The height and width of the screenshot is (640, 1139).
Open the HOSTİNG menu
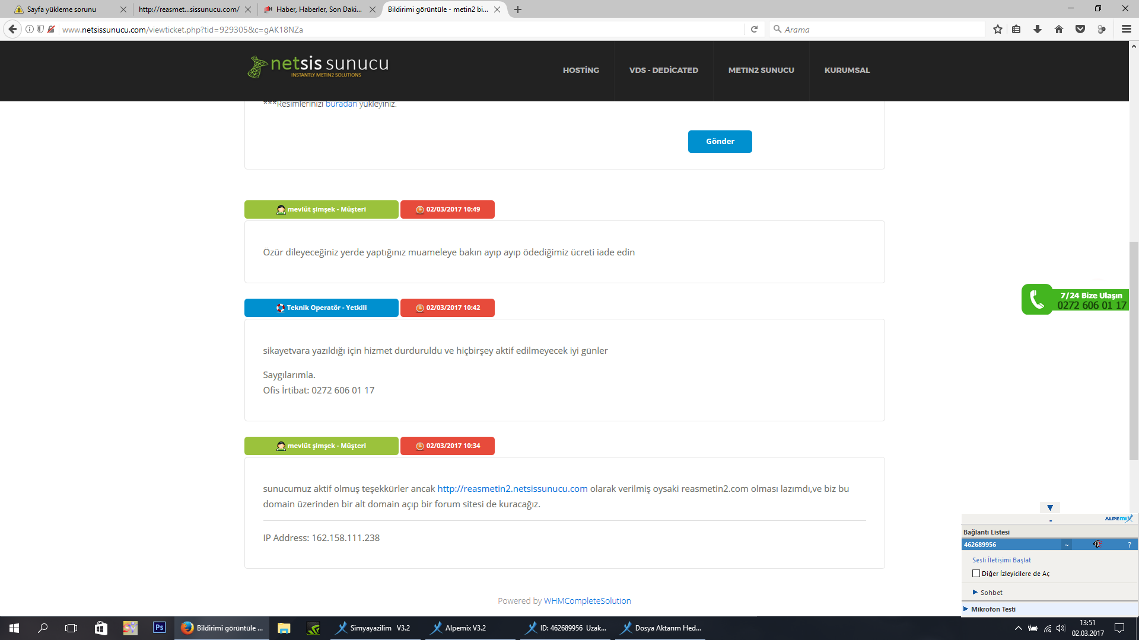[x=581, y=70]
